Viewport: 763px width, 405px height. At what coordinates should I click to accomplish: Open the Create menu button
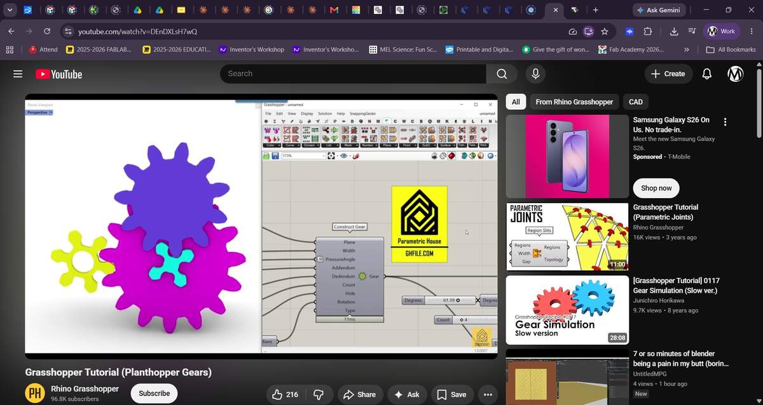pyautogui.click(x=668, y=74)
